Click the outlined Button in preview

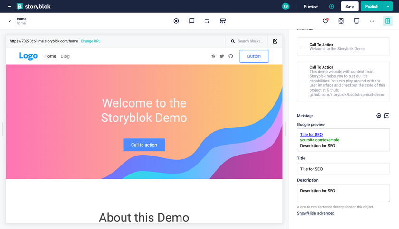(x=254, y=56)
